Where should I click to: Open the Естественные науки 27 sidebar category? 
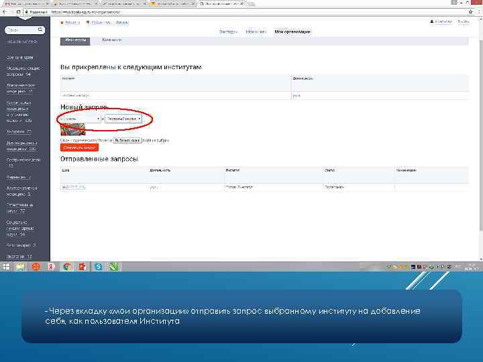pyautogui.click(x=20, y=208)
